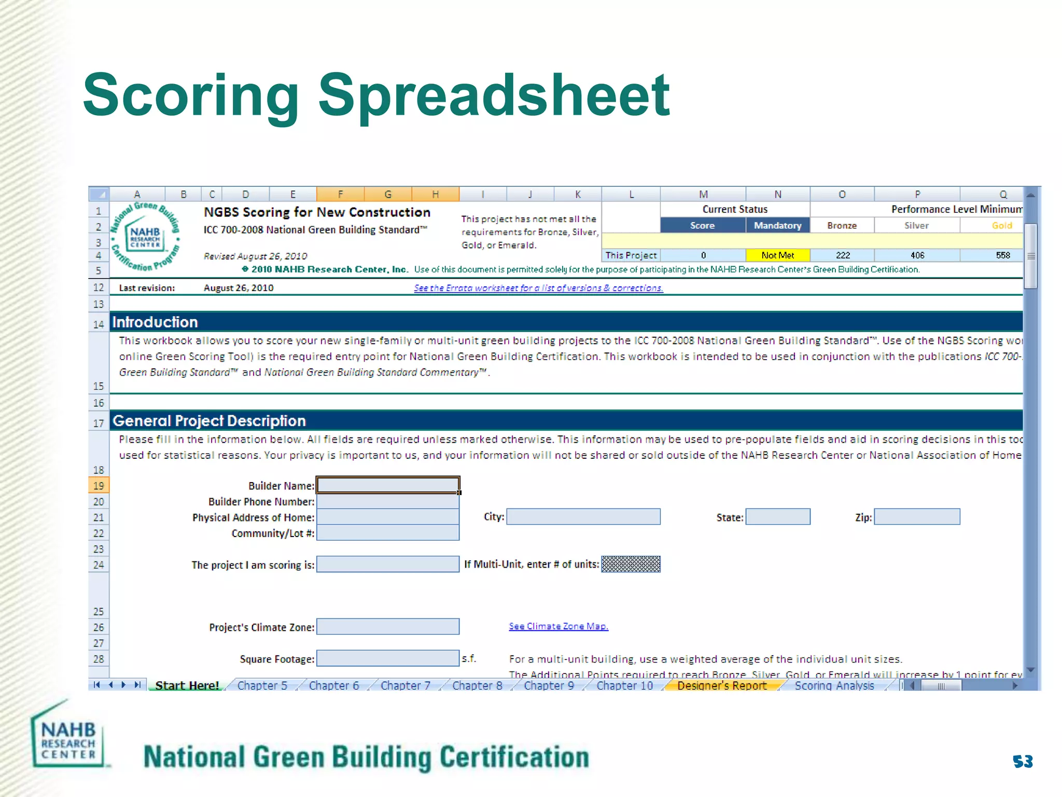Open the Scoring Analysis sheet tab
1062x797 pixels.
coord(834,685)
